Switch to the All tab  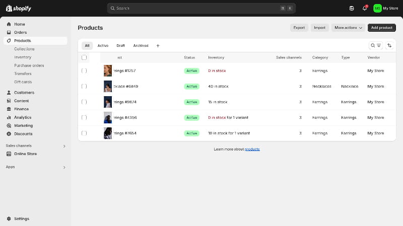click(87, 45)
